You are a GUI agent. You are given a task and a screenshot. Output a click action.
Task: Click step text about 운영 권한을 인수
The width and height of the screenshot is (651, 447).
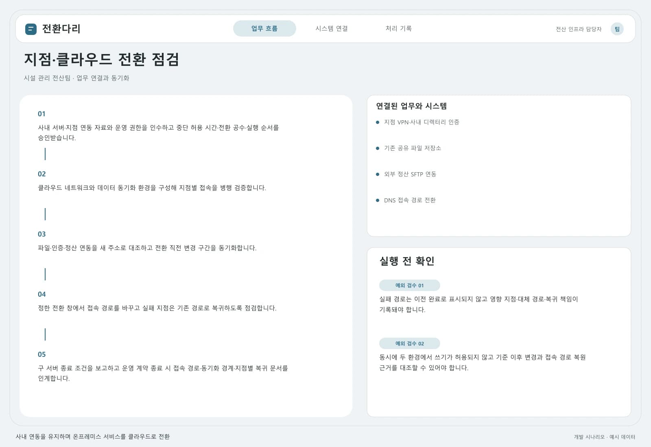coord(159,132)
